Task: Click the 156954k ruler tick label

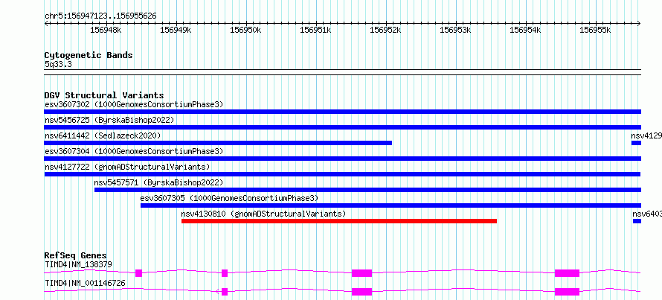Action: [x=526, y=31]
